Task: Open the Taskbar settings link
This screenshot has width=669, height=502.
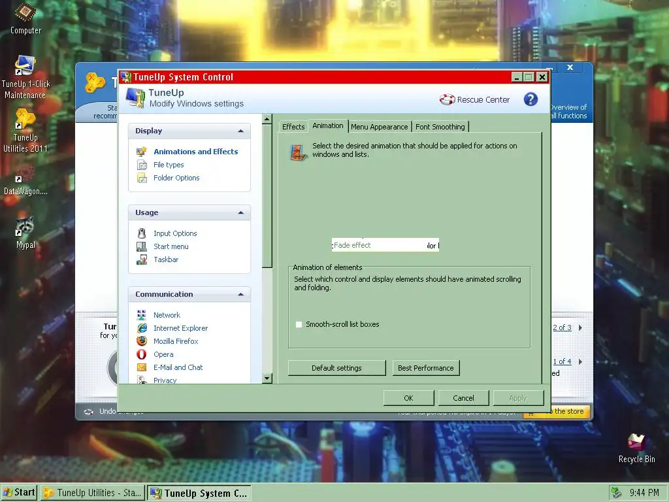Action: pos(166,259)
